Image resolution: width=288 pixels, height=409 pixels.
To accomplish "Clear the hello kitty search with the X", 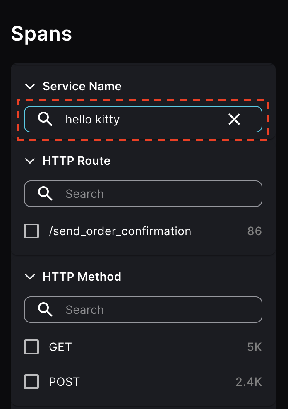I will (234, 119).
